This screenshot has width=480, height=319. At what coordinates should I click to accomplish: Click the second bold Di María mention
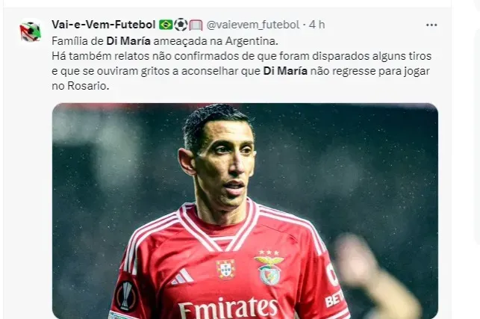[x=285, y=71]
